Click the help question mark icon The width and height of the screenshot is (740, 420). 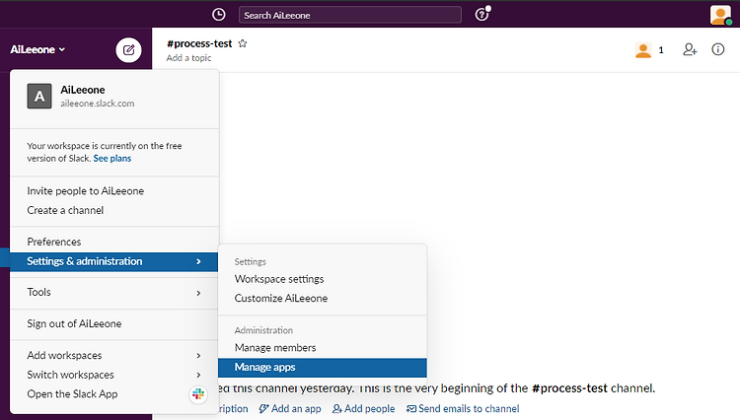coord(481,15)
